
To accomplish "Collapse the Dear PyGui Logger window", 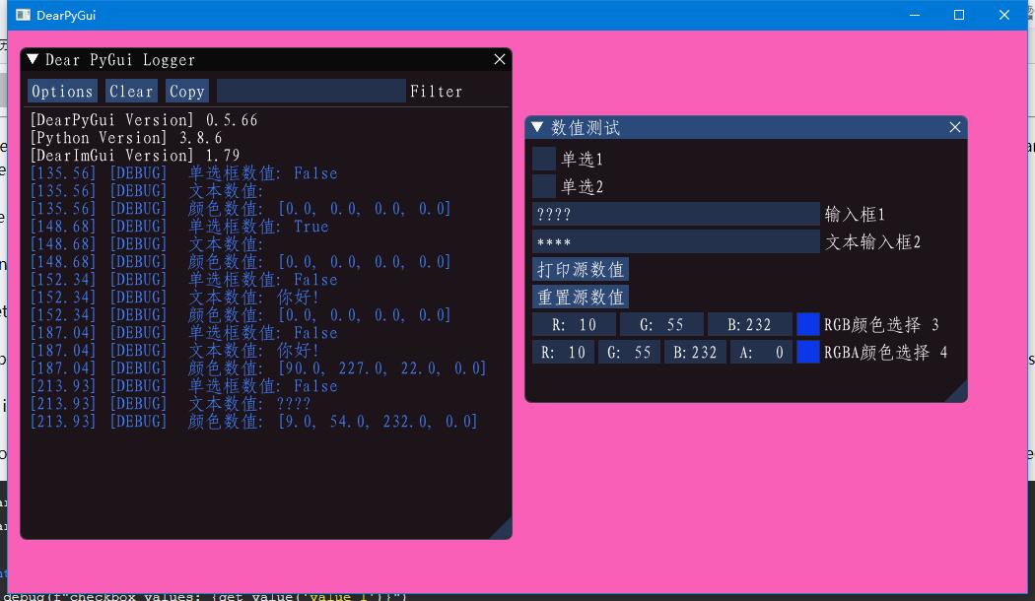I will click(31, 59).
